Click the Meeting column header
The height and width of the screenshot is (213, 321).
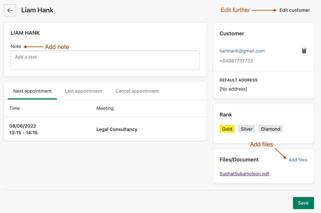105,108
